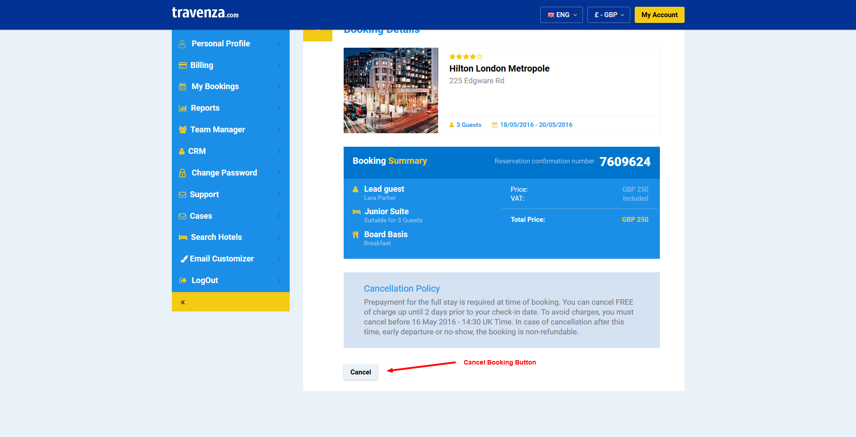Screen dimensions: 856x437
Task: Click the My Account button
Action: coord(659,15)
